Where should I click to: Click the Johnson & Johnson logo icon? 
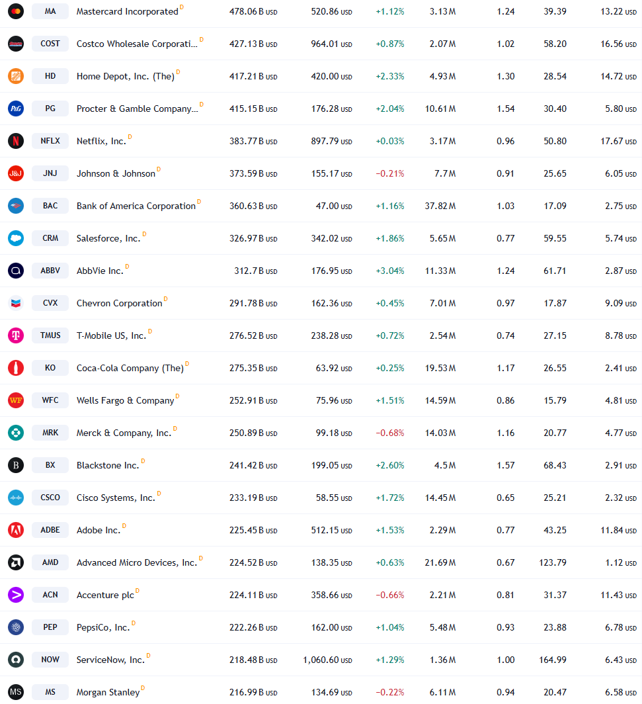(x=16, y=173)
